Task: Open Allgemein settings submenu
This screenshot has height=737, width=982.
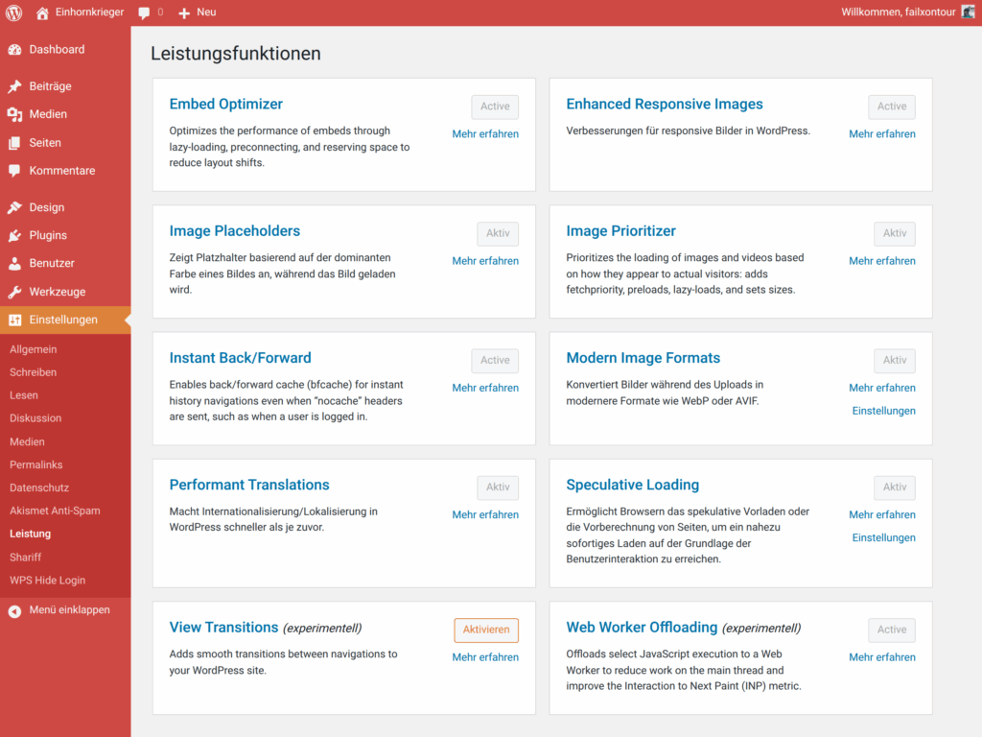Action: [x=34, y=349]
